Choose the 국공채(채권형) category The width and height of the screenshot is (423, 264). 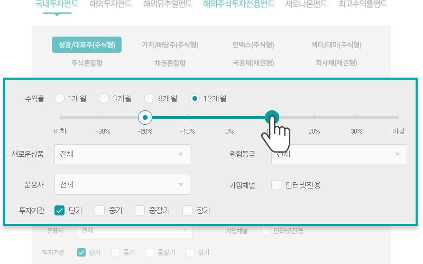[x=253, y=63]
